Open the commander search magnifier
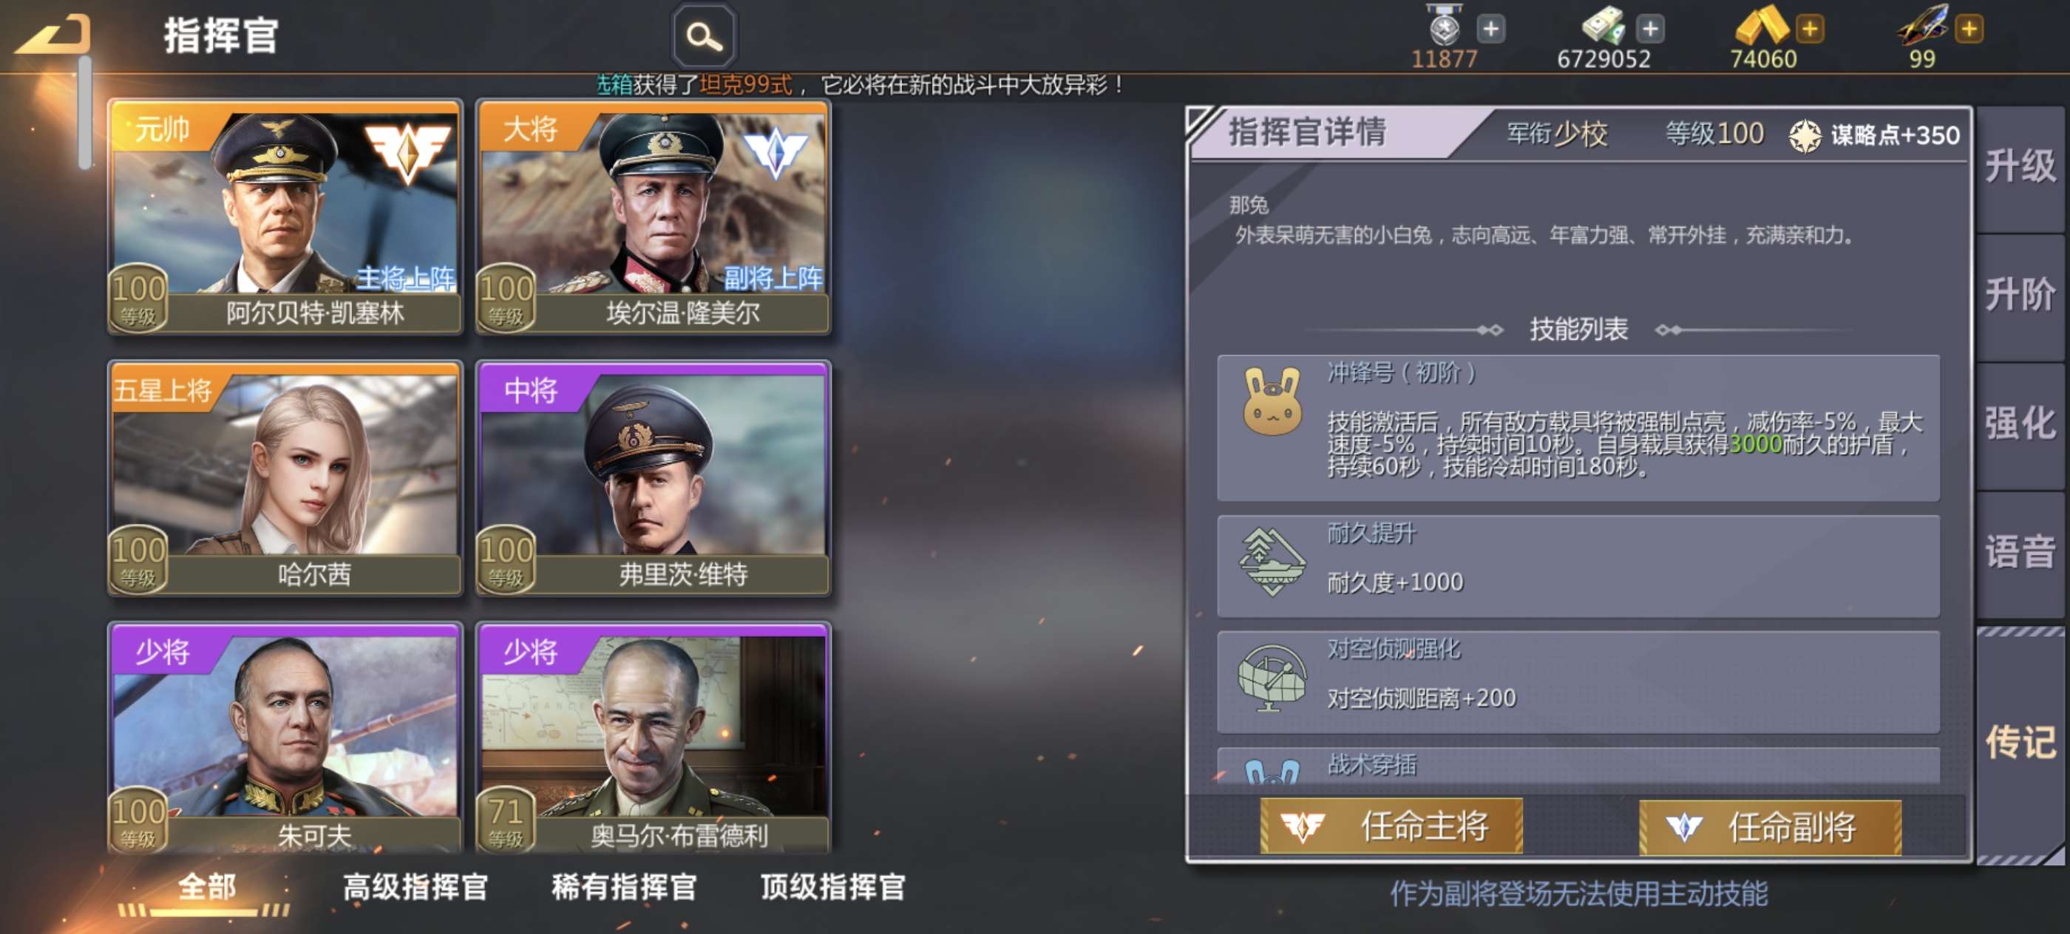Screen dimensions: 2070x934 coord(704,36)
